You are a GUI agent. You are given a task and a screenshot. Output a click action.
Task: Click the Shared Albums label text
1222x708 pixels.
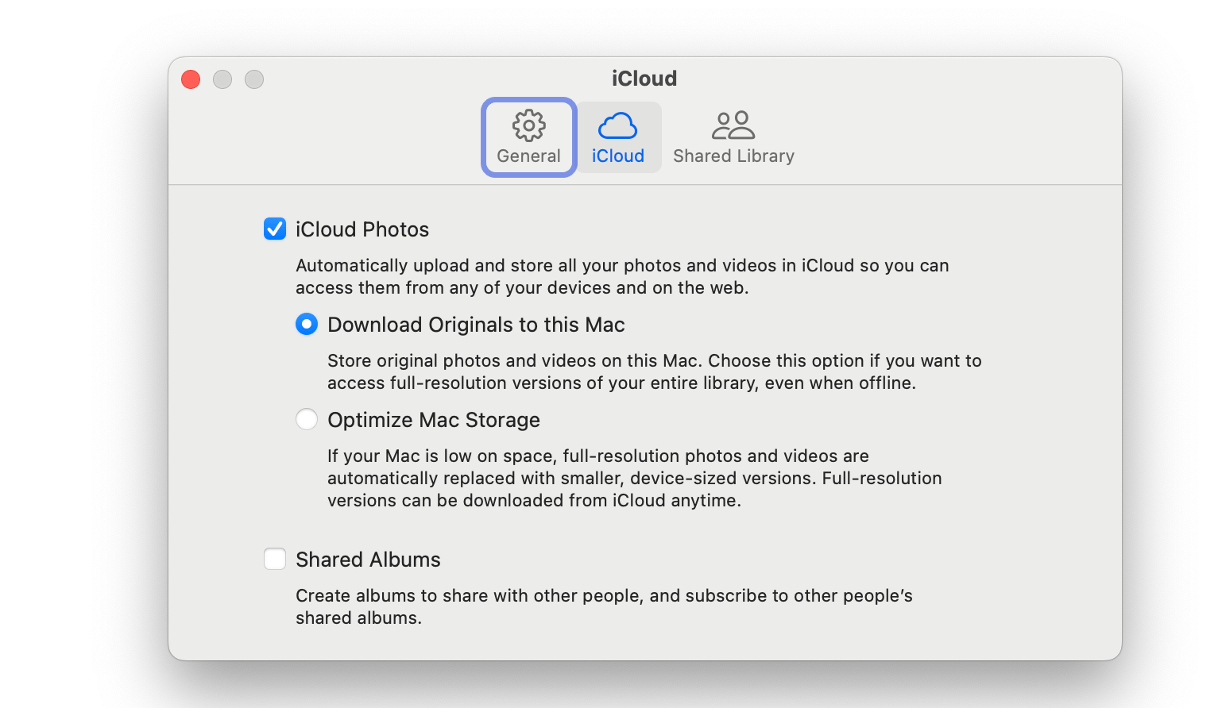point(367,559)
